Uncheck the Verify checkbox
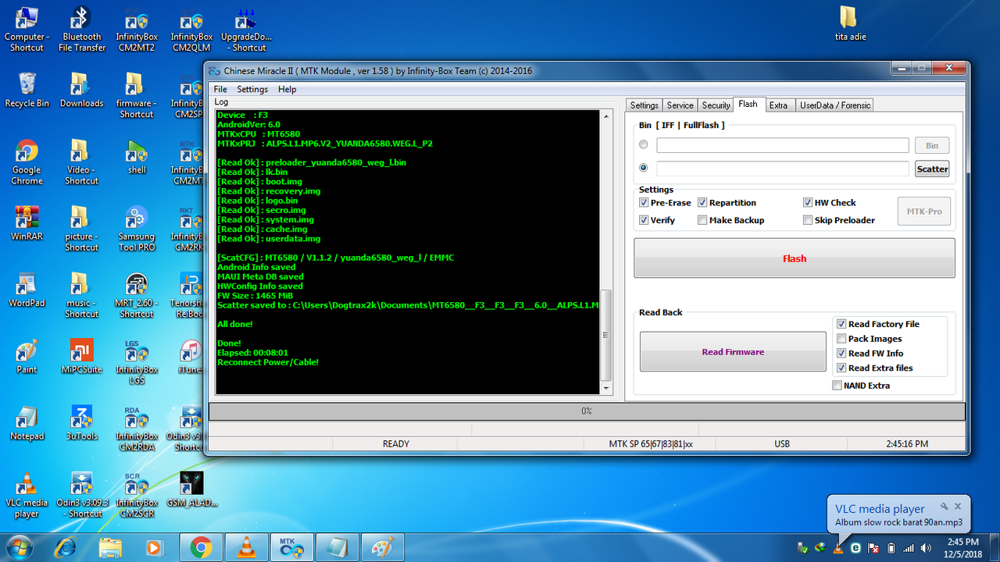This screenshot has width=1000, height=562. [644, 220]
